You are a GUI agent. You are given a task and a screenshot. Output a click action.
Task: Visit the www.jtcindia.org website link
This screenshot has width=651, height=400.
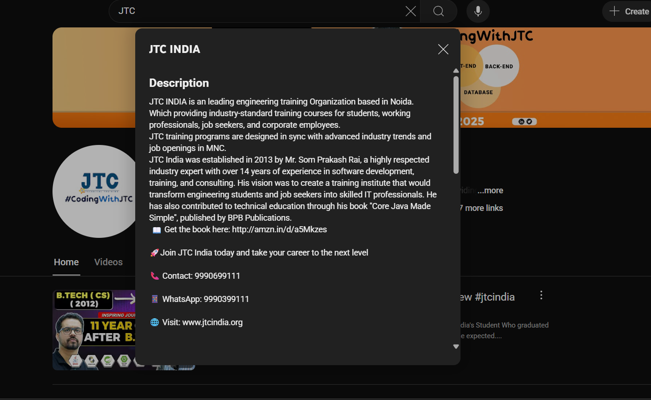point(212,322)
